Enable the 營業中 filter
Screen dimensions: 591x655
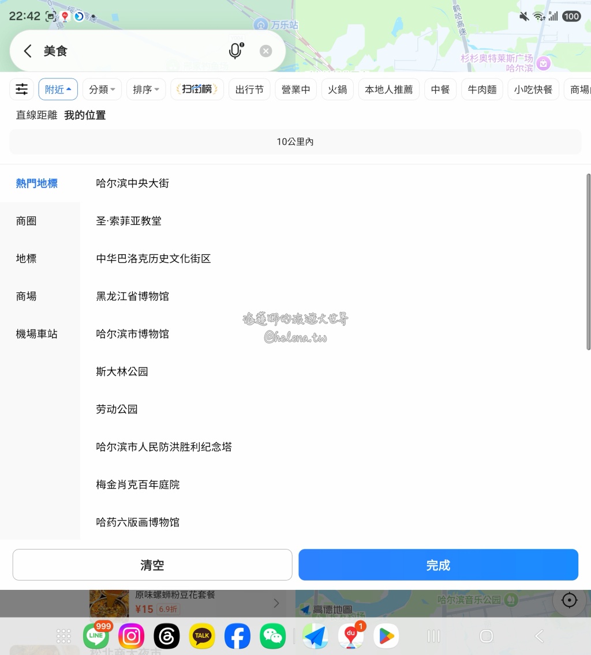point(295,89)
